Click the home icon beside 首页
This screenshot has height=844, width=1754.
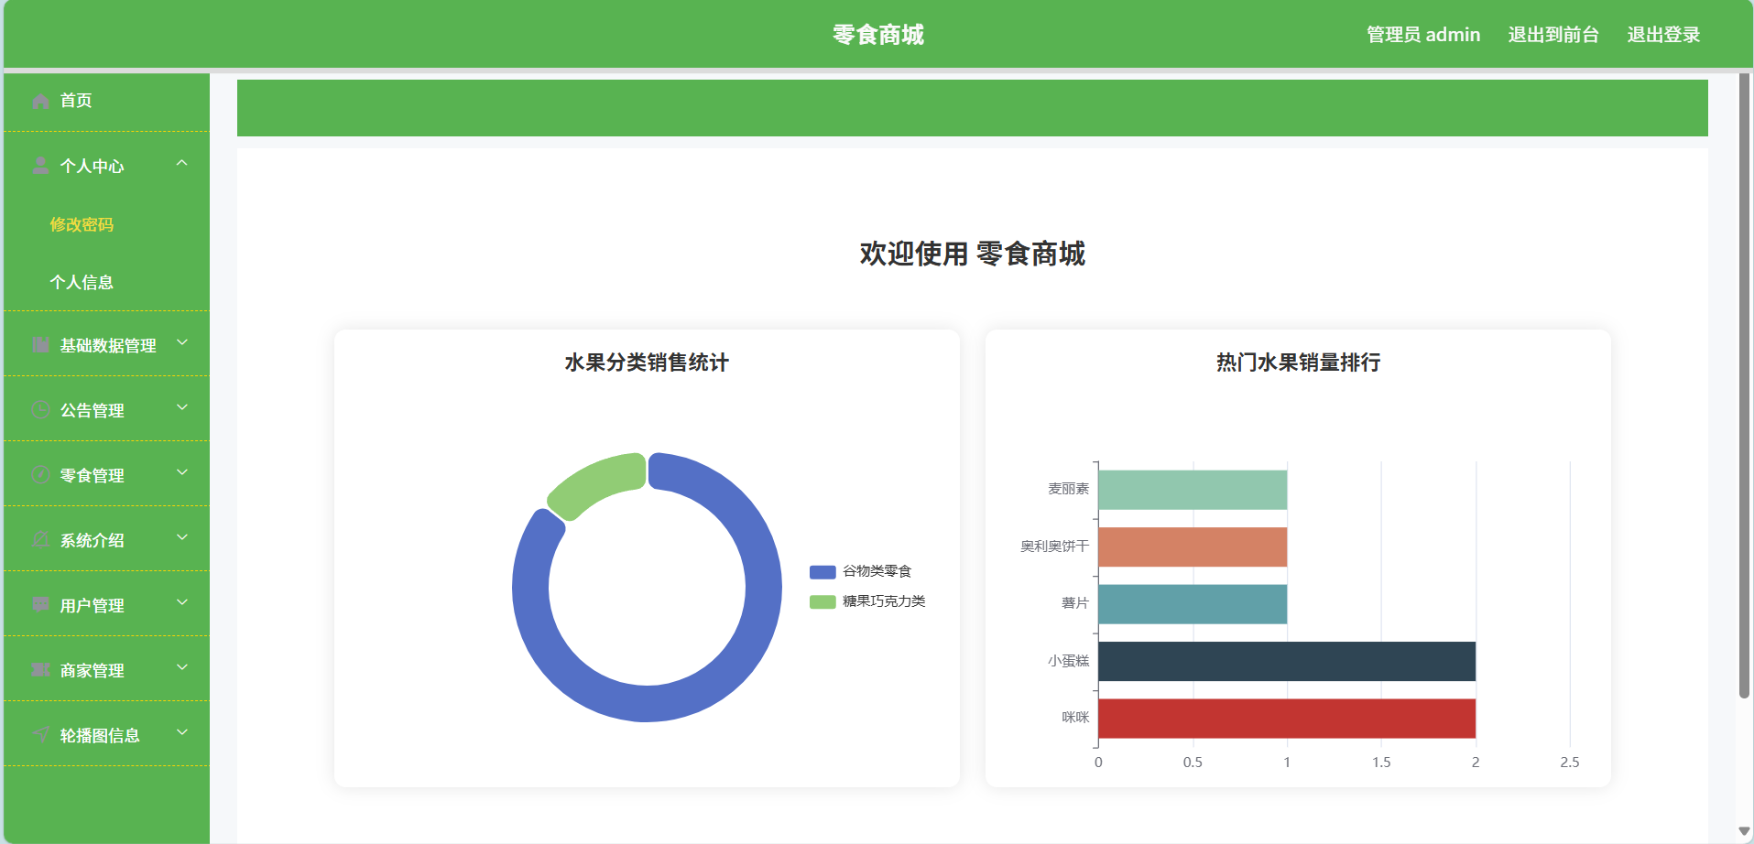point(40,101)
